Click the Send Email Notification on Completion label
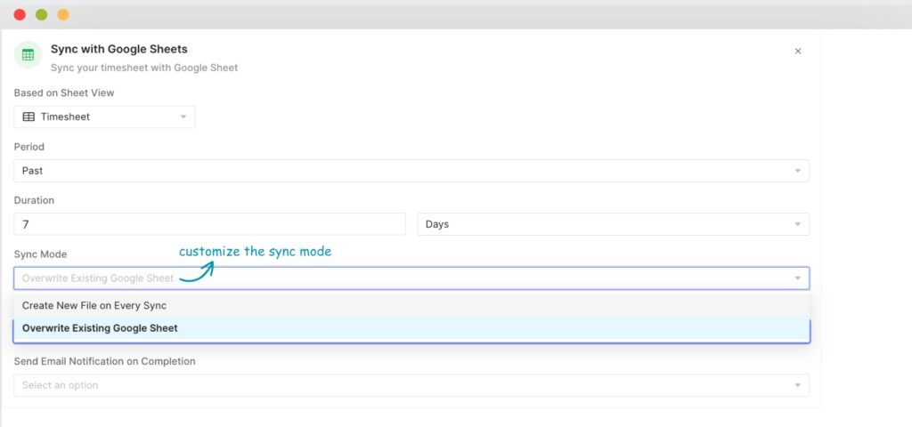 pos(105,361)
